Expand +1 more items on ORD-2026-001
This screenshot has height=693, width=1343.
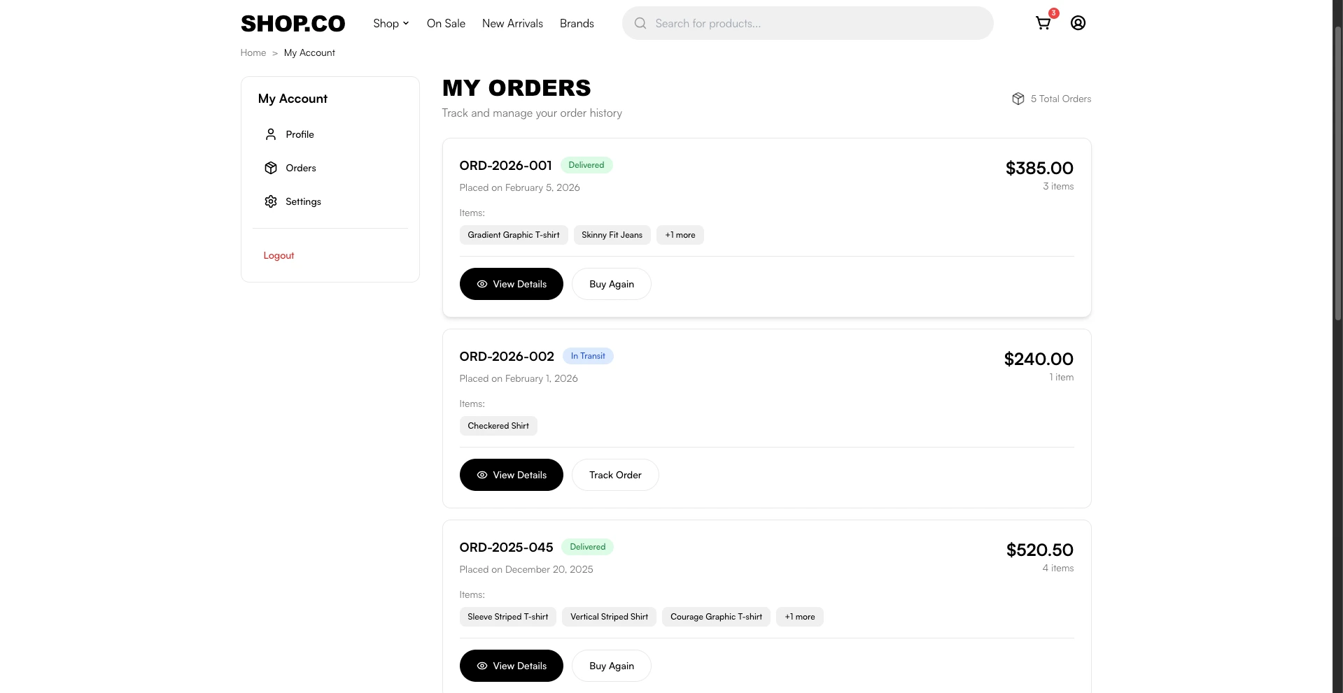pyautogui.click(x=680, y=235)
